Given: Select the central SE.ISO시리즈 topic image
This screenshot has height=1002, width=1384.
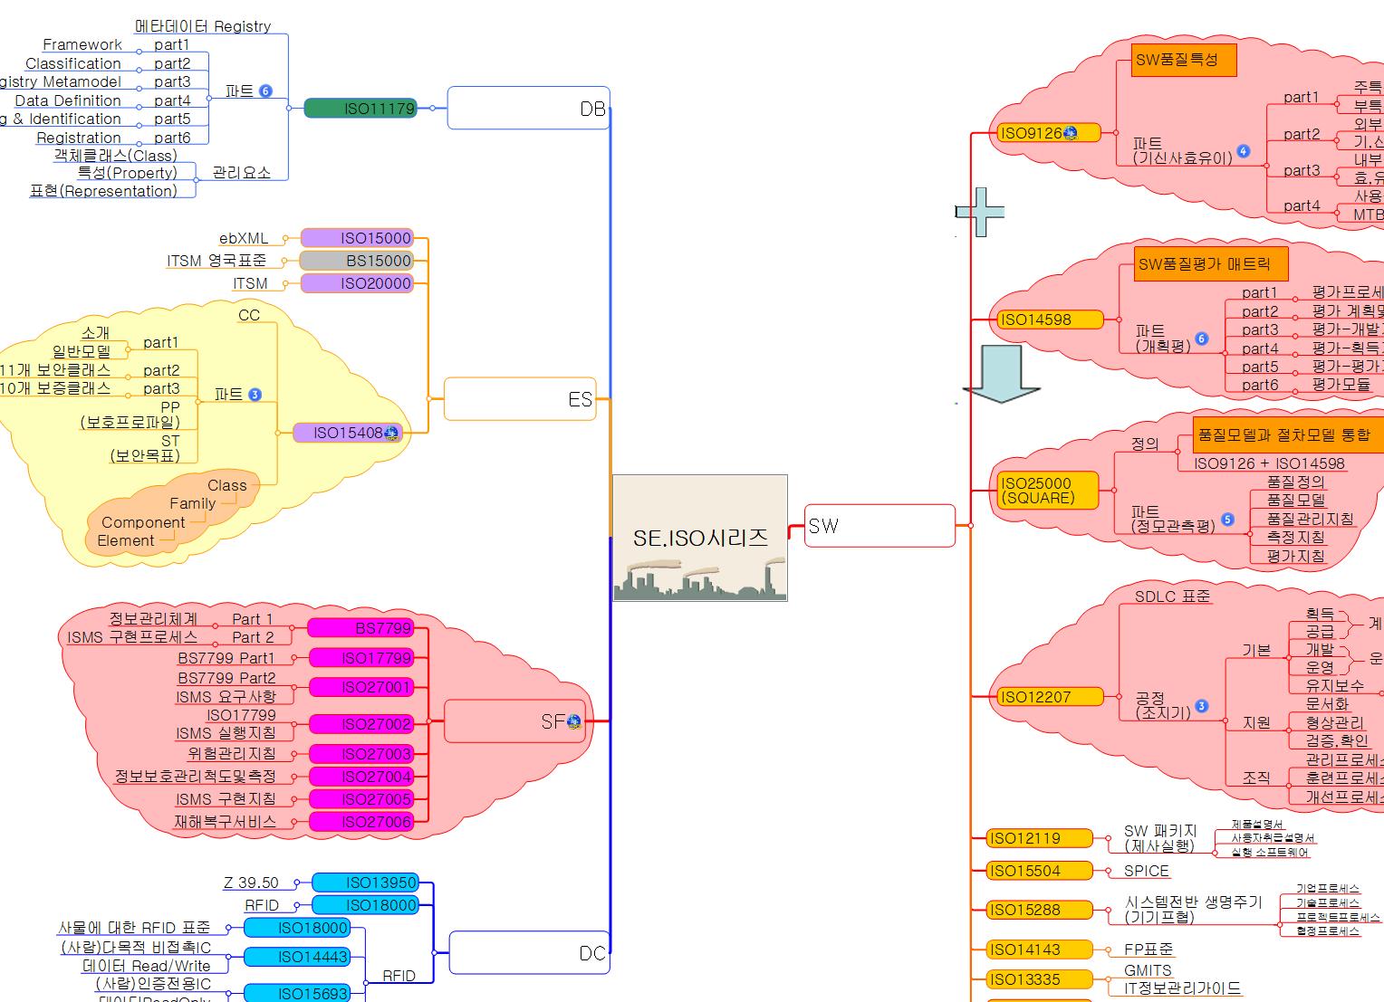Looking at the screenshot, I should (700, 537).
